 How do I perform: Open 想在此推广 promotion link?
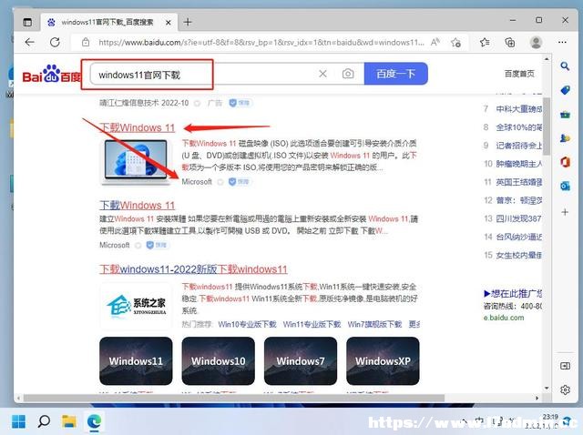click(x=513, y=293)
